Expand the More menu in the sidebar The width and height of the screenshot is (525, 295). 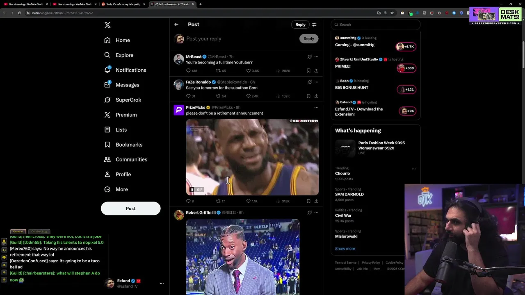[116, 189]
